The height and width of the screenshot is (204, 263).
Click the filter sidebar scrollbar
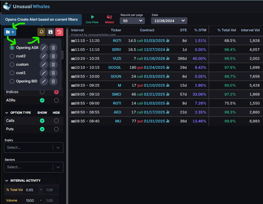coord(67,116)
